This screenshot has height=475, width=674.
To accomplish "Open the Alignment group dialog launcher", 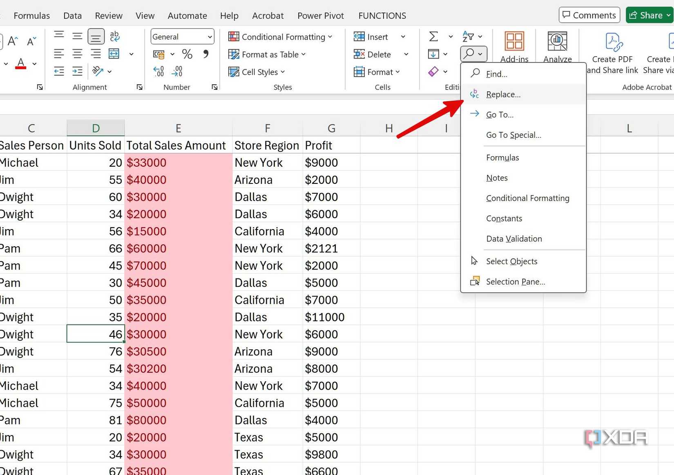I will [x=139, y=87].
